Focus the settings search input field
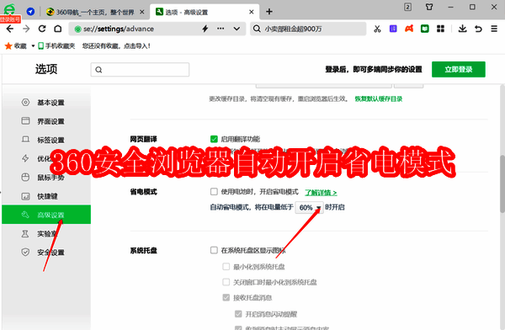 140,70
